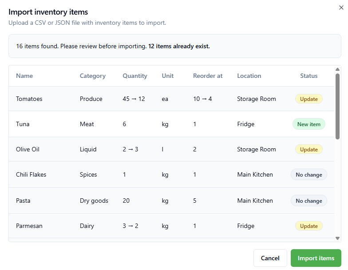Click the Category column header

92,76
